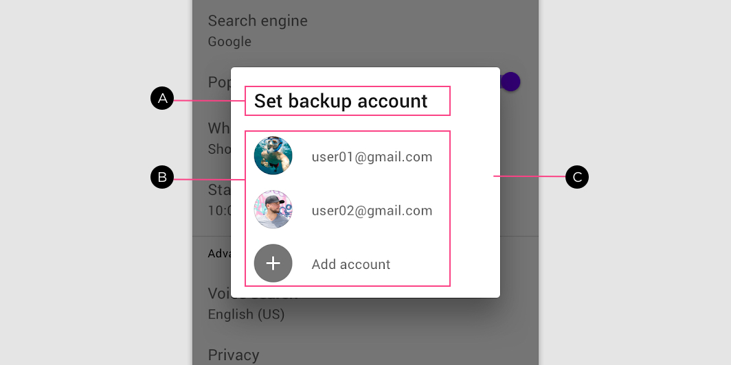Select the English (US) voice search value
731x365 pixels.
[246, 314]
